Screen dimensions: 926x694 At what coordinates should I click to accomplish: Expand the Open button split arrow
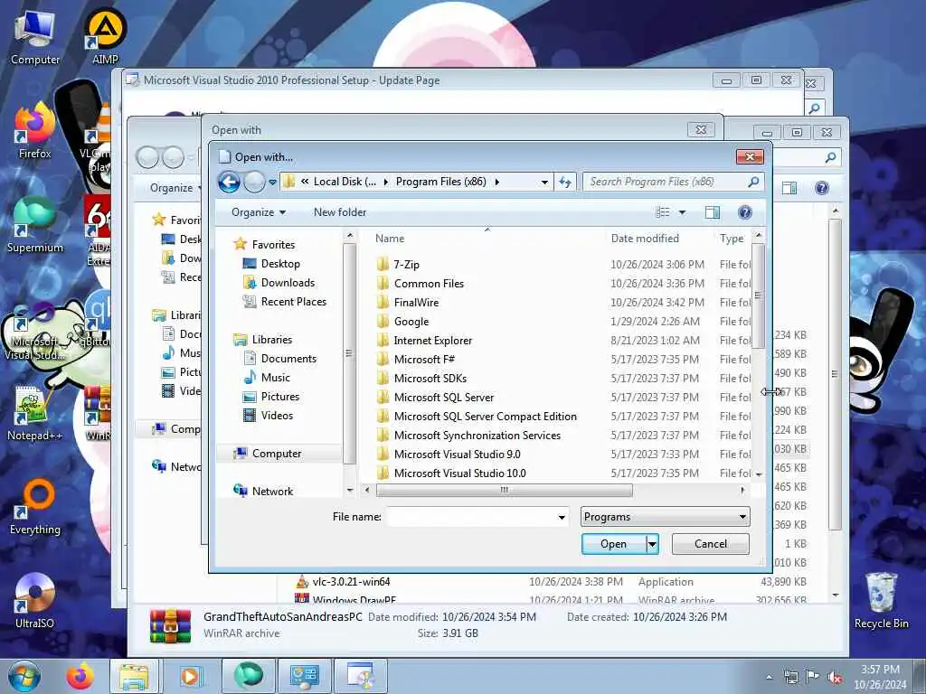click(652, 544)
